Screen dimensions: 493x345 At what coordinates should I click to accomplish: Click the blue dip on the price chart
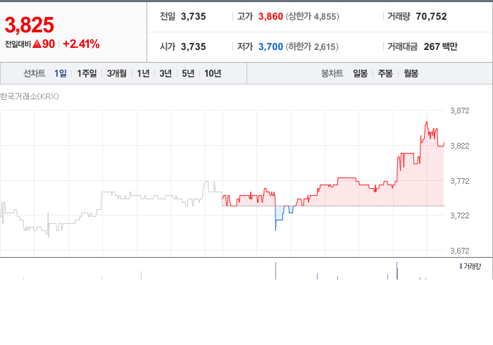[279, 215]
